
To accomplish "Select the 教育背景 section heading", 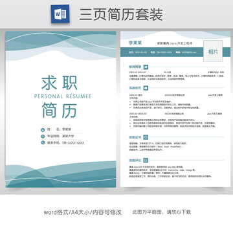I will pyautogui.click(x=135, y=67).
